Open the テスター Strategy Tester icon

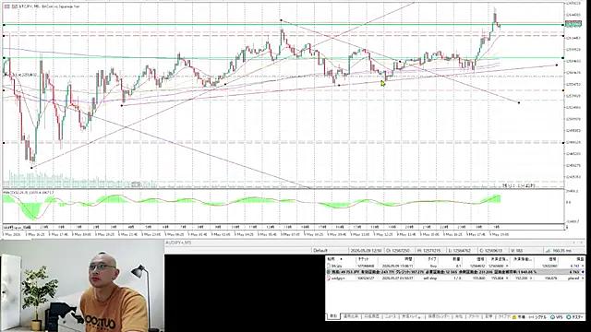click(574, 317)
